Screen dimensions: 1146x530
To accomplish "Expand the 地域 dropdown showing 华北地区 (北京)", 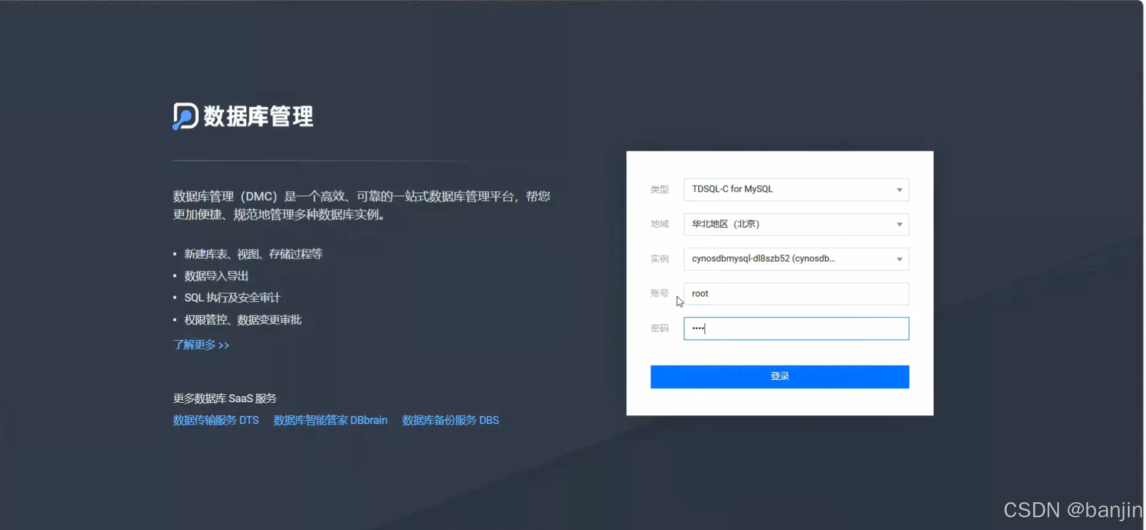I will coord(796,224).
